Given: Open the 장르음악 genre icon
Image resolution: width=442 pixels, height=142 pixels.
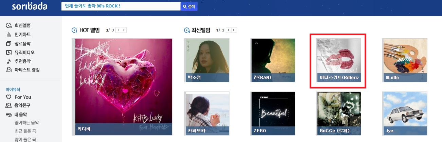Looking at the screenshot, I should click(9, 43).
